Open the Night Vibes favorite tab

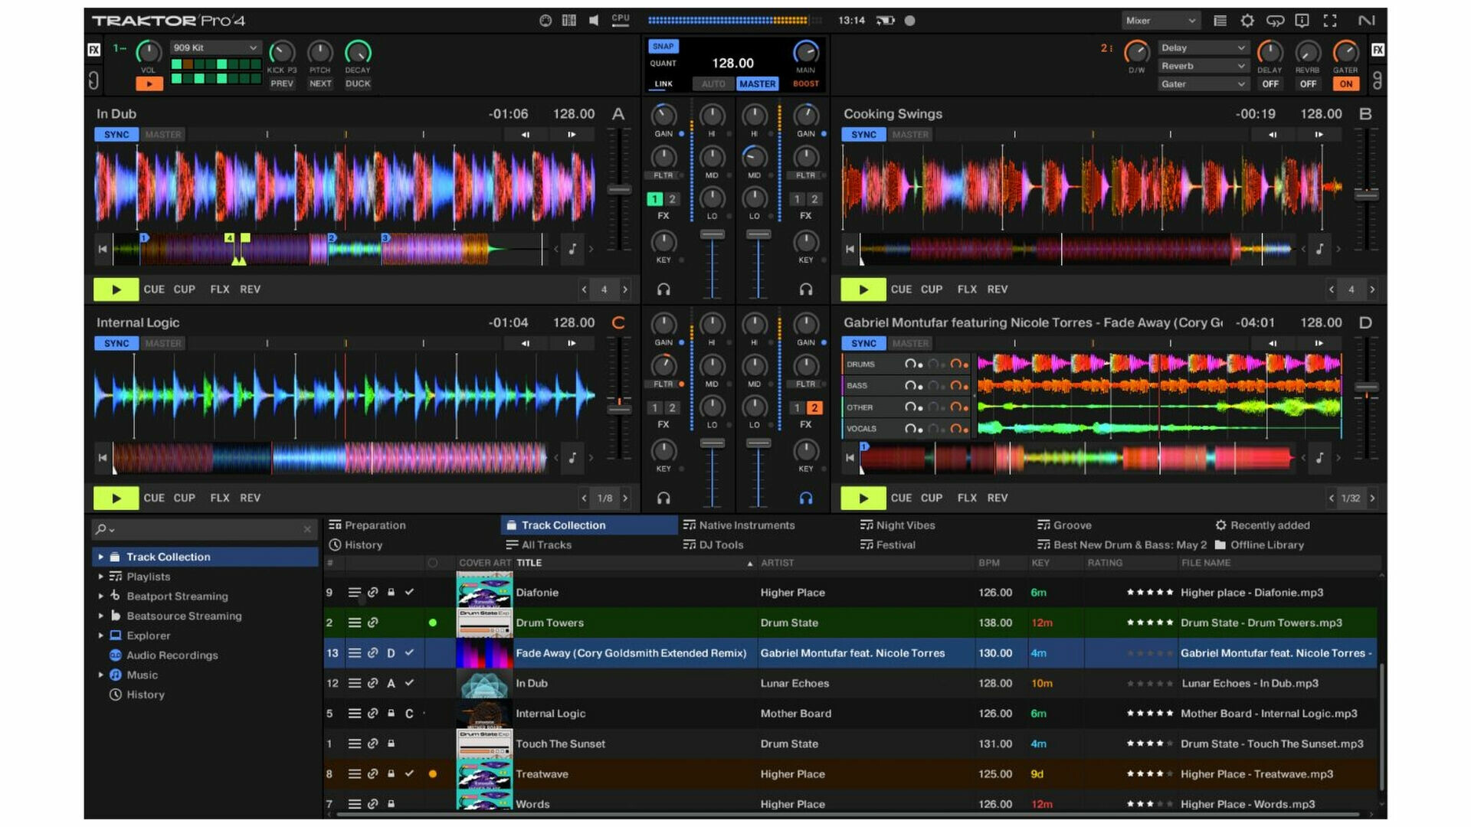[x=898, y=525]
